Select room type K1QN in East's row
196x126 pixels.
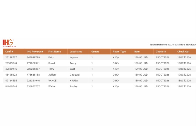point(116,69)
